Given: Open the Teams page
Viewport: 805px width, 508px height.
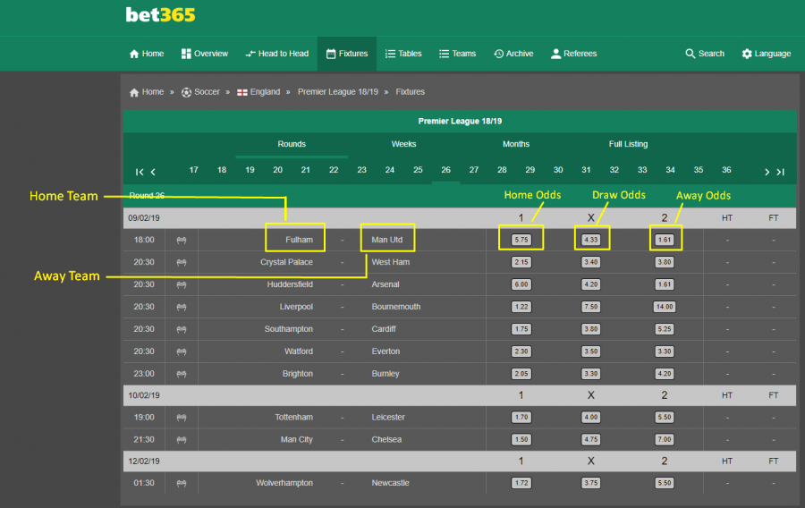Looking at the screenshot, I should tap(457, 54).
